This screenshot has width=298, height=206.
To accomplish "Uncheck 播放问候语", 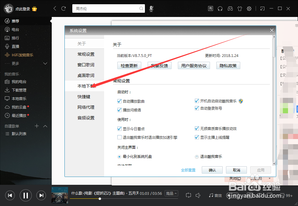I will coord(120,110).
